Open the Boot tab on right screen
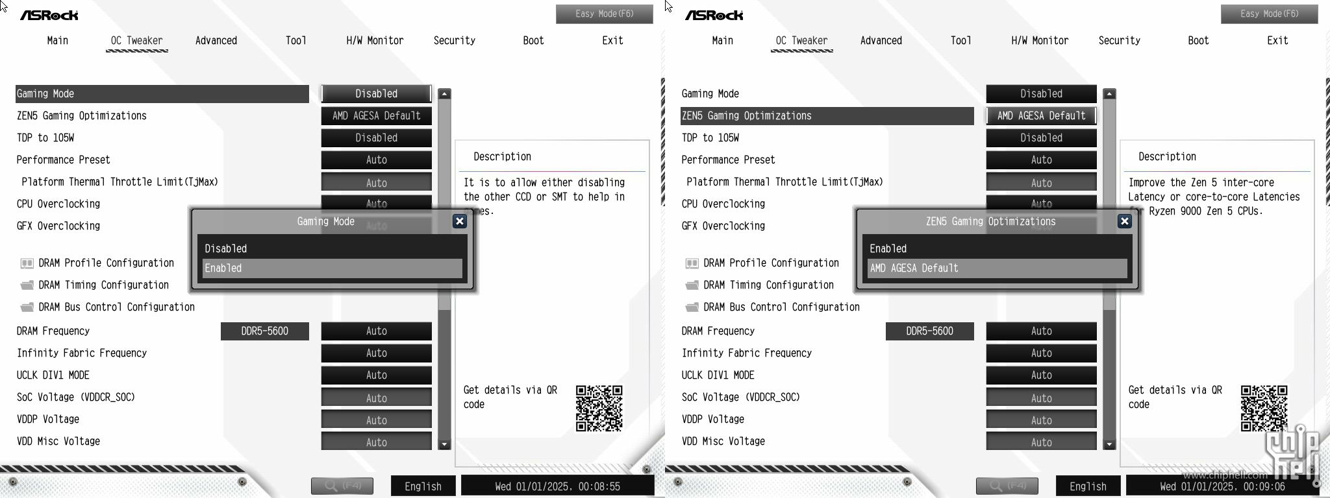Viewport: 1330px width, 498px height. [1199, 41]
